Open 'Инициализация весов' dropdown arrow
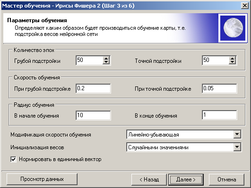Image resolution: width=251 pixels, height=188 pixels. 237,147
